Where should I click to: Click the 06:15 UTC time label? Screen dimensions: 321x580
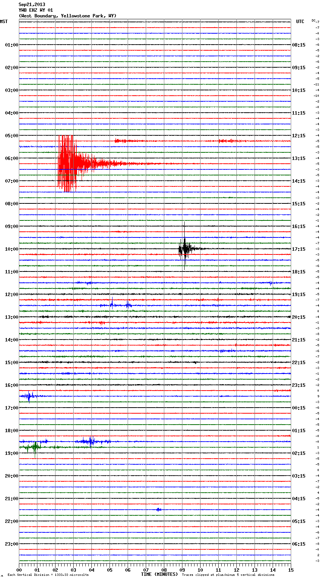tap(299, 544)
